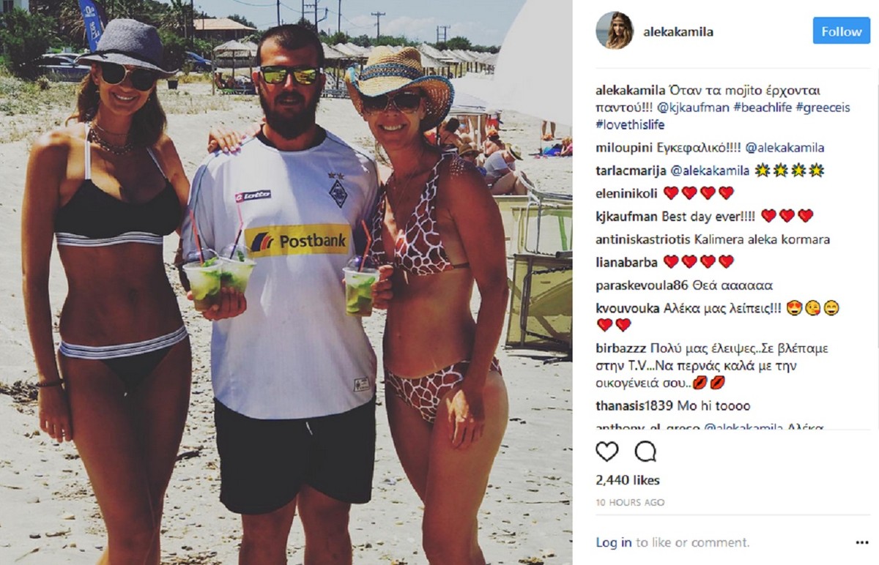
Task: Open comments with the speech bubble icon
Action: point(645,452)
